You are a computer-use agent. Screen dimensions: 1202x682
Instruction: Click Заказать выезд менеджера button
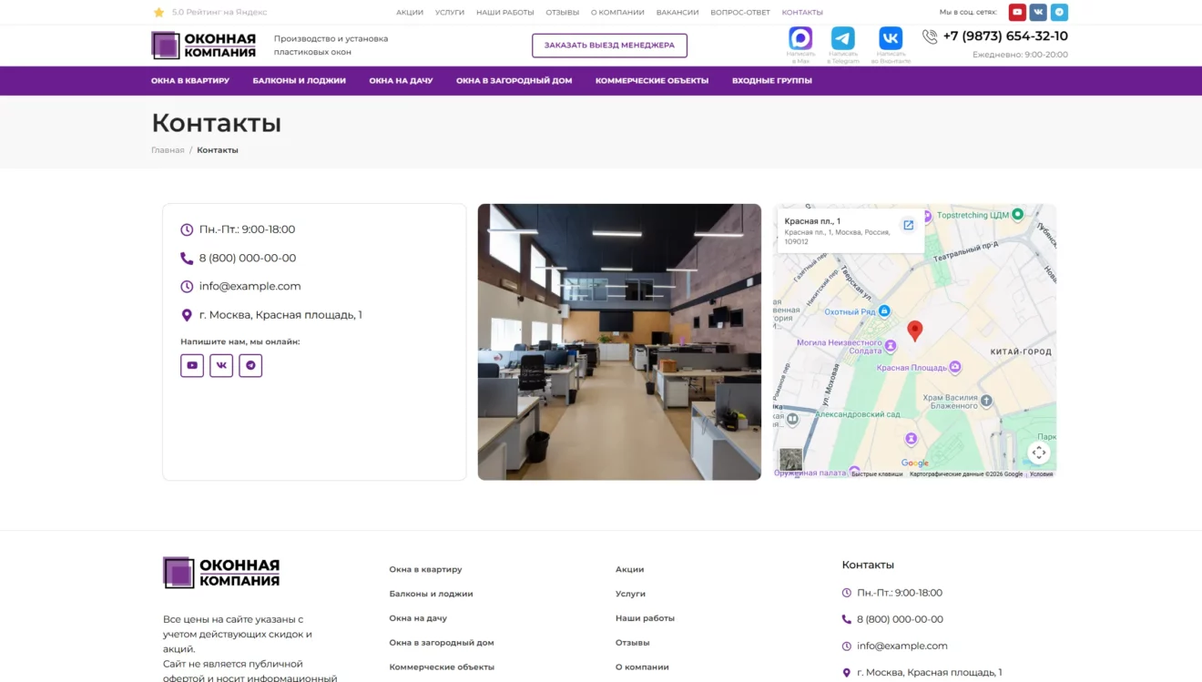tap(609, 46)
